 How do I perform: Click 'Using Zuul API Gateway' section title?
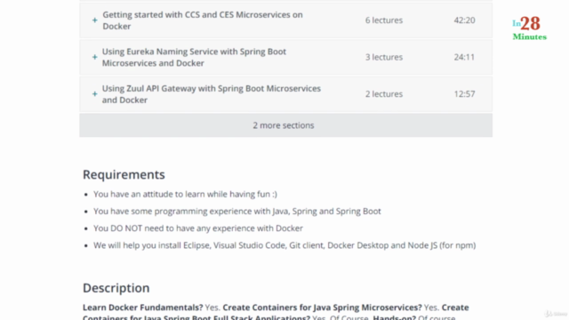click(212, 94)
